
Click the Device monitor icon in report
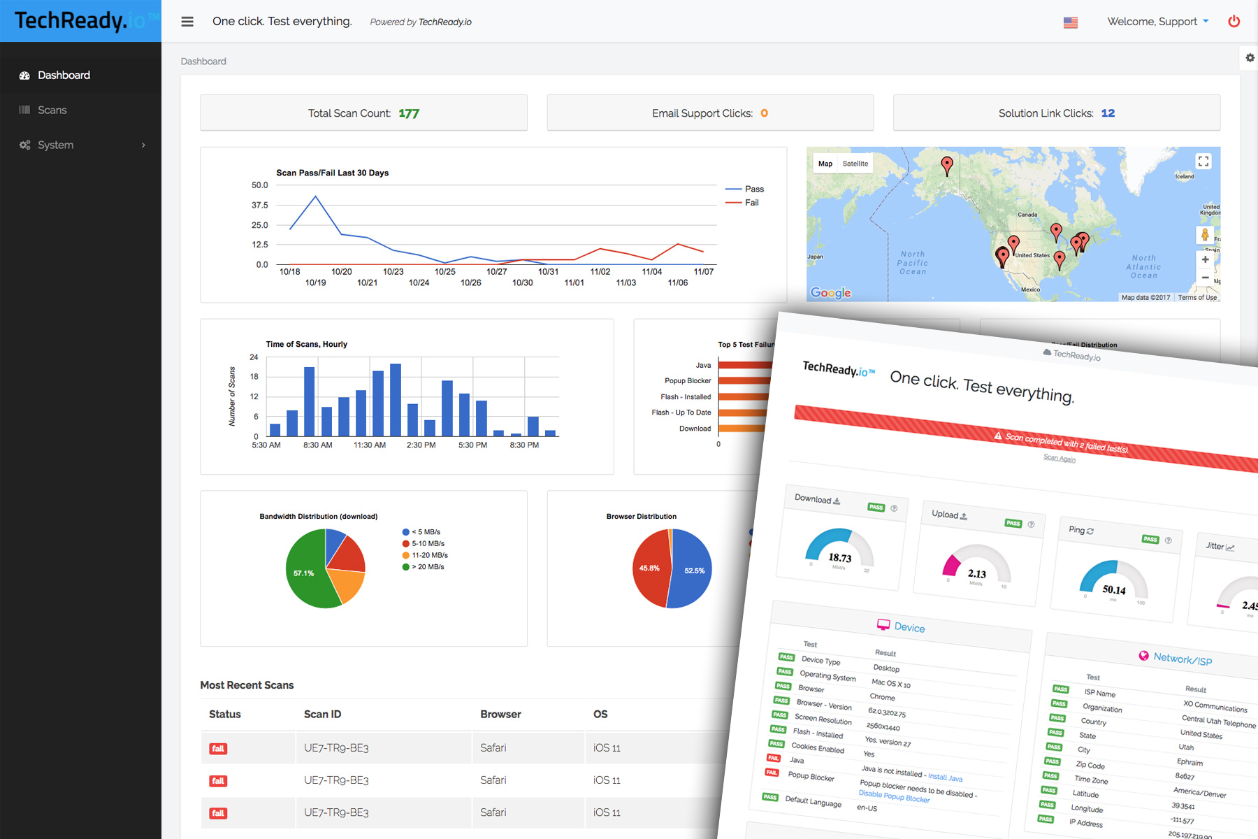pos(884,624)
